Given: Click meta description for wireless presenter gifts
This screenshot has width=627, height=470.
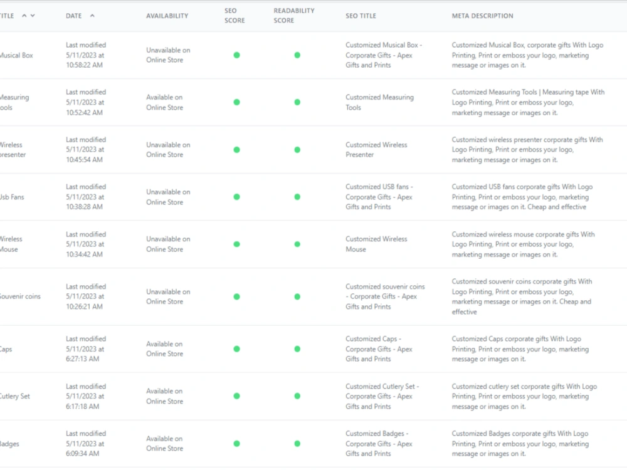Looking at the screenshot, I should tap(527, 150).
